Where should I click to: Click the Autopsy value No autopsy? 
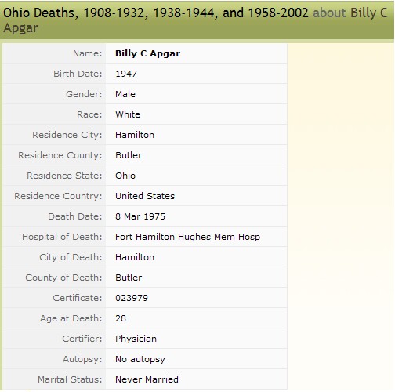[x=140, y=359]
